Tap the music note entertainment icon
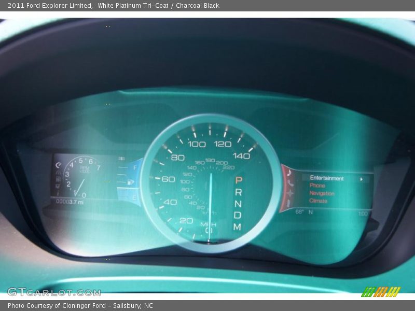 [x=289, y=173]
